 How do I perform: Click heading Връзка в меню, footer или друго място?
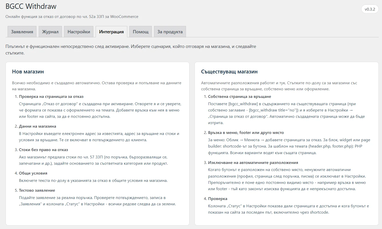246,132
